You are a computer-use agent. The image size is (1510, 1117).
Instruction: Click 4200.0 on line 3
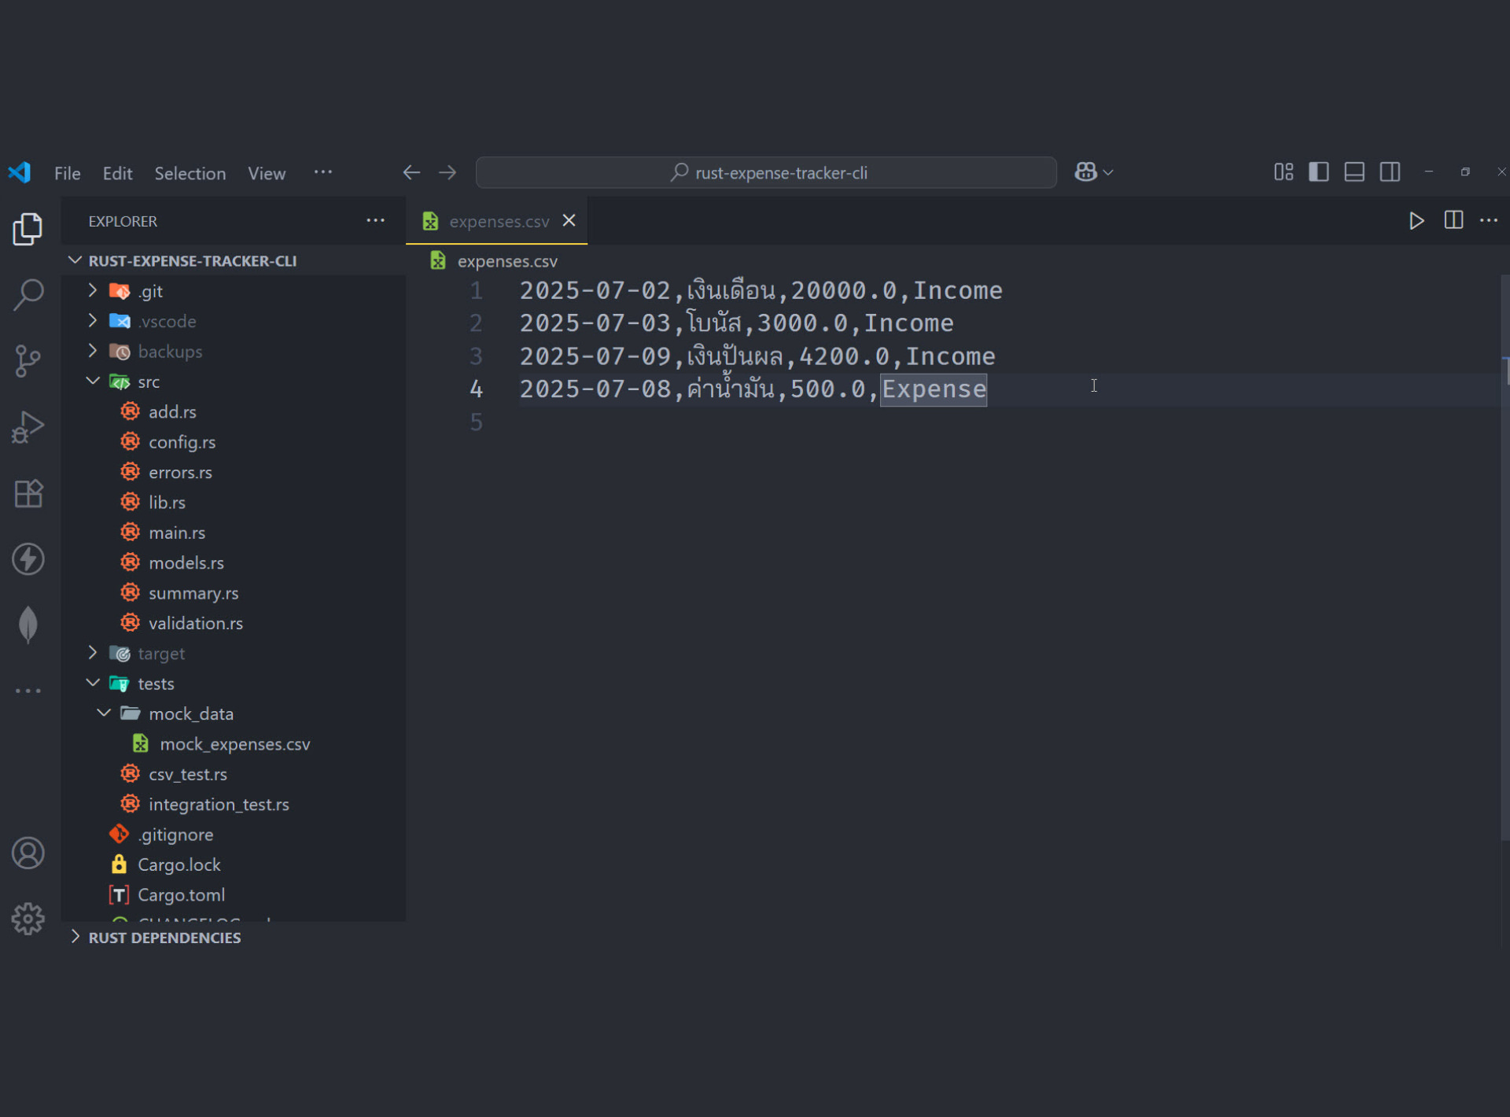[844, 356]
